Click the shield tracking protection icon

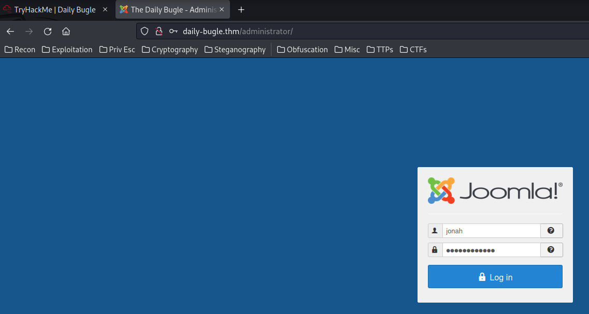click(145, 31)
